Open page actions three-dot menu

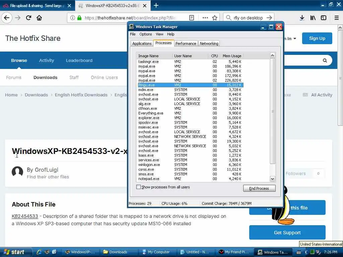click(205, 18)
